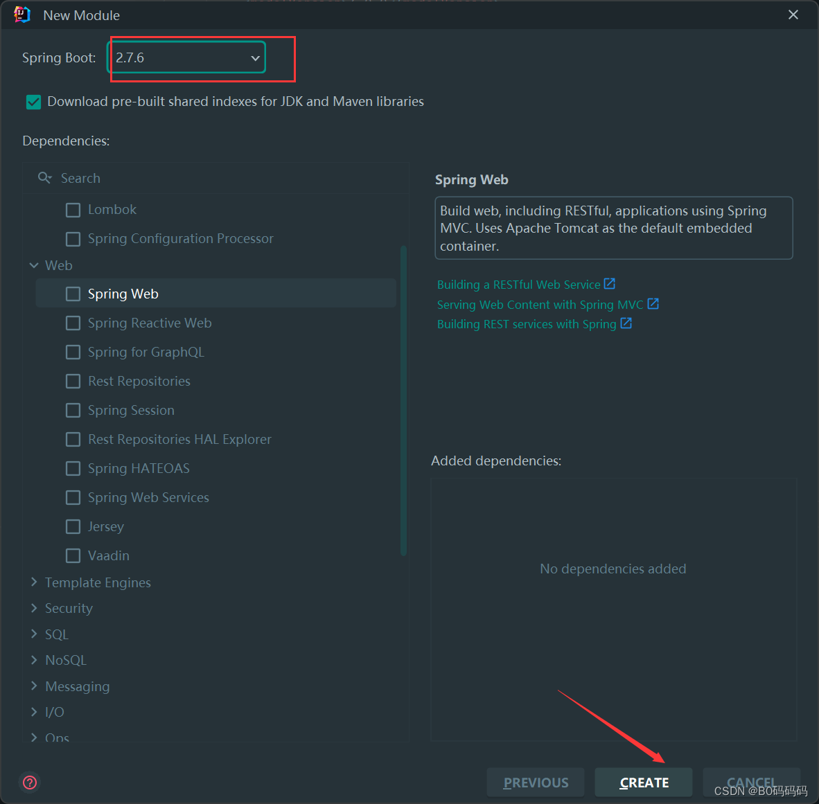Enable the Spring Session dependency
Image resolution: width=819 pixels, height=804 pixels.
pyautogui.click(x=73, y=411)
